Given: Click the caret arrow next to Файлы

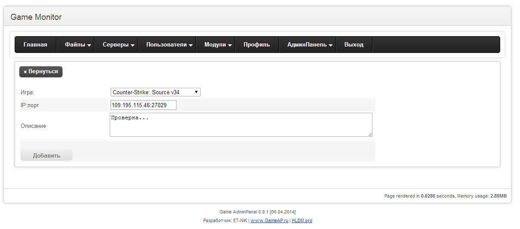Looking at the screenshot, I should 89,45.
